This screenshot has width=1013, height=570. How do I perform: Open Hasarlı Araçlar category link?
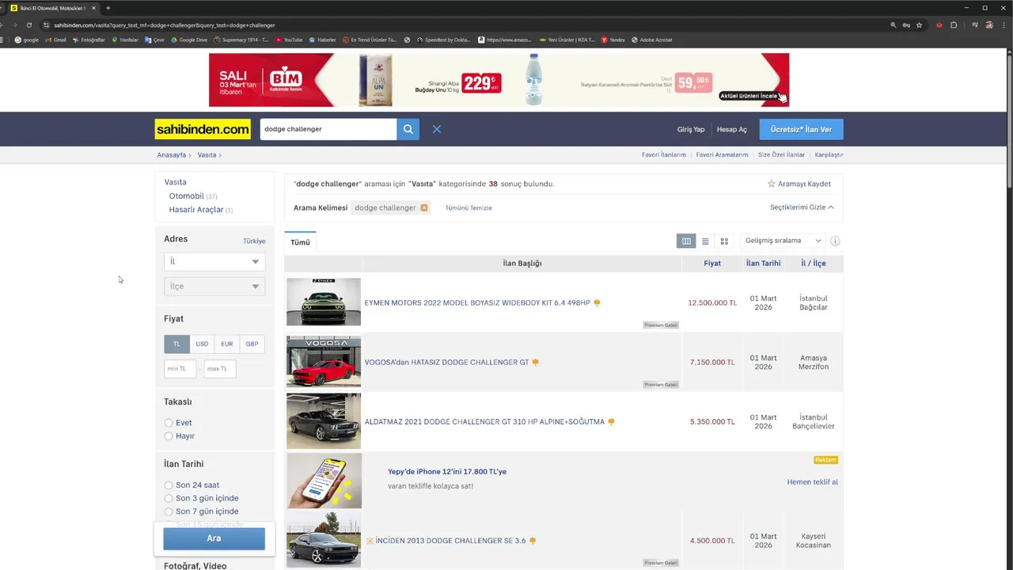coord(195,210)
